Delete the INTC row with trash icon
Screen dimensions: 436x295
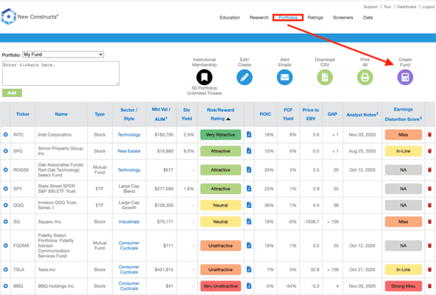[x=430, y=135]
